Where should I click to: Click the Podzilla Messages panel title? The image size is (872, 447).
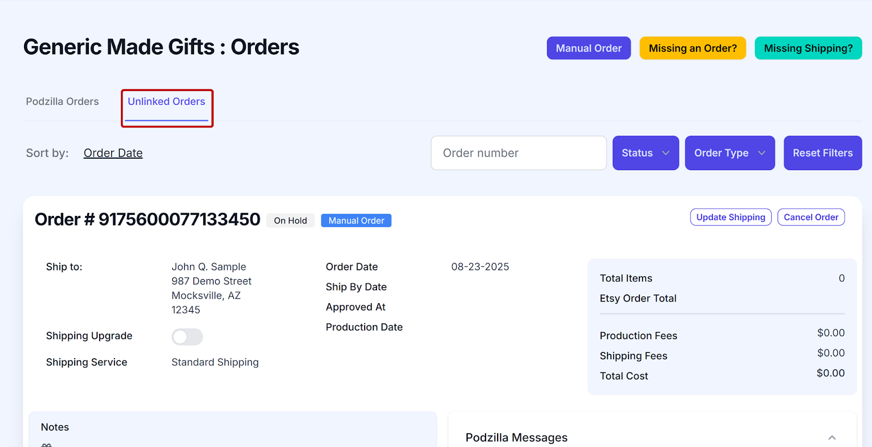(516, 438)
